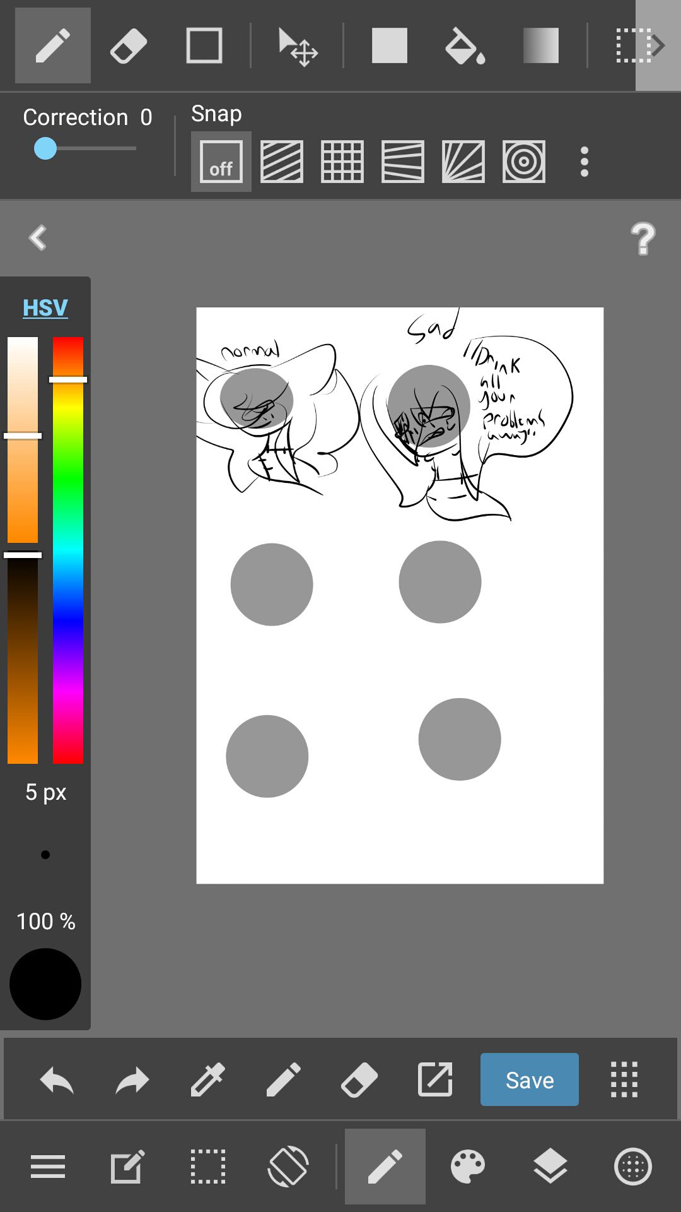Expand the top toolbar with right arrow
681x1212 pixels.
click(x=658, y=45)
